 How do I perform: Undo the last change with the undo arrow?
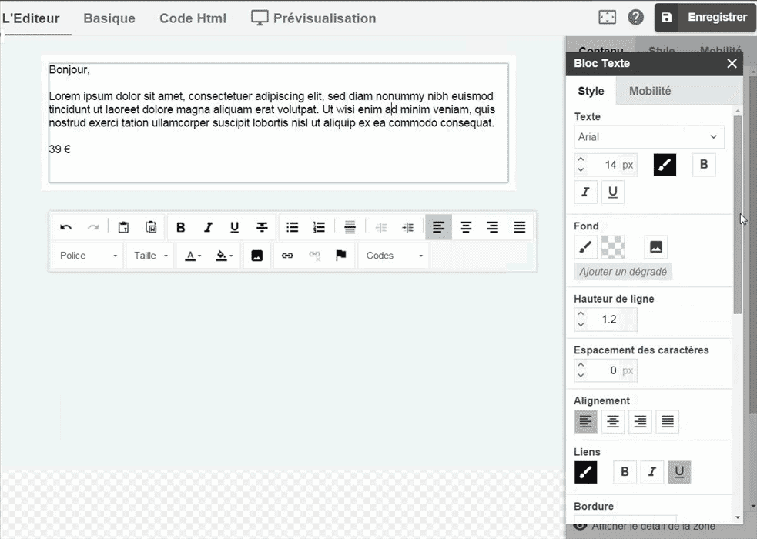tap(66, 226)
